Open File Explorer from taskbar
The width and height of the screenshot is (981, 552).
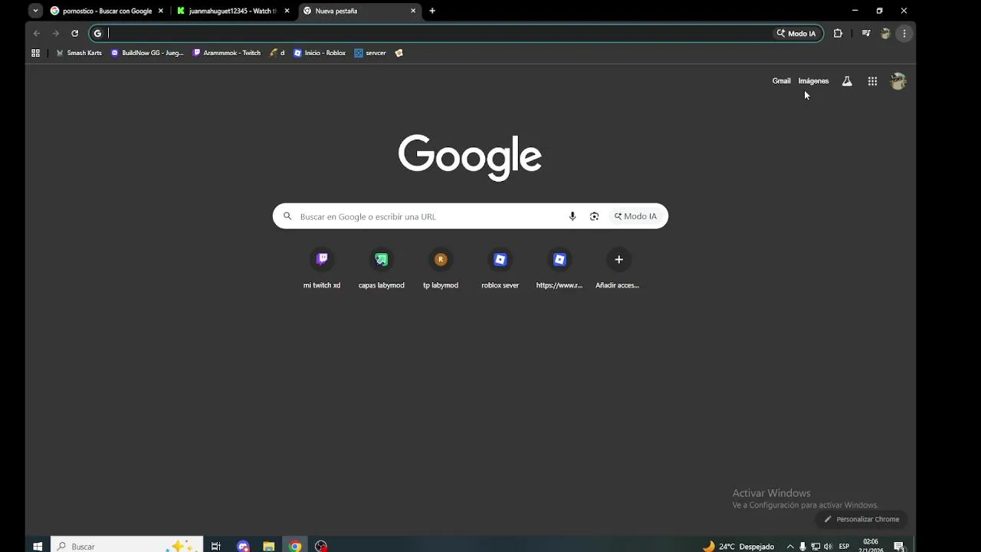coord(269,546)
